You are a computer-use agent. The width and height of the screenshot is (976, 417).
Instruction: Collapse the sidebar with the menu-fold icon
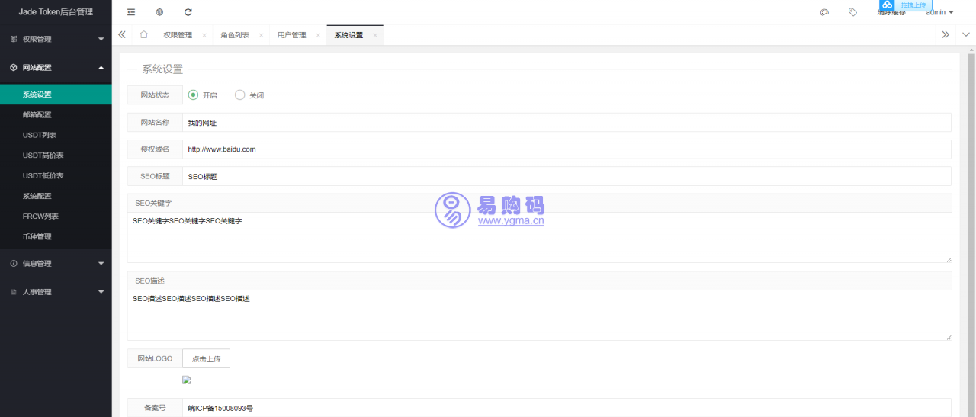(x=131, y=12)
